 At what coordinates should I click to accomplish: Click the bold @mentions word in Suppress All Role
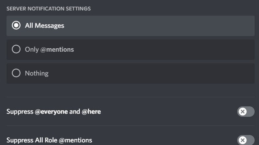[x=78, y=140]
